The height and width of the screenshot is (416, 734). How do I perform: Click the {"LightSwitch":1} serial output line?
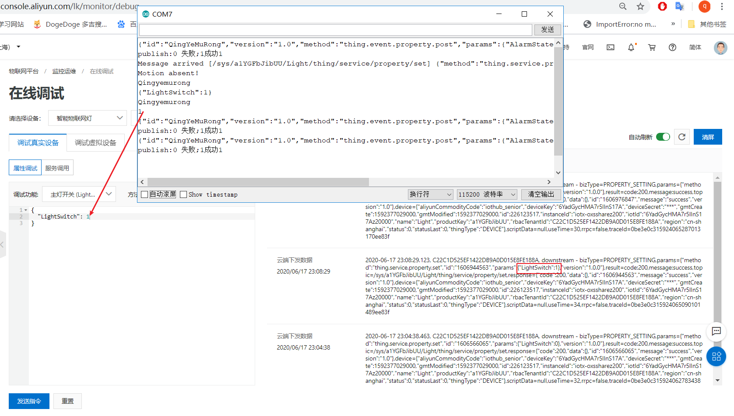175,92
